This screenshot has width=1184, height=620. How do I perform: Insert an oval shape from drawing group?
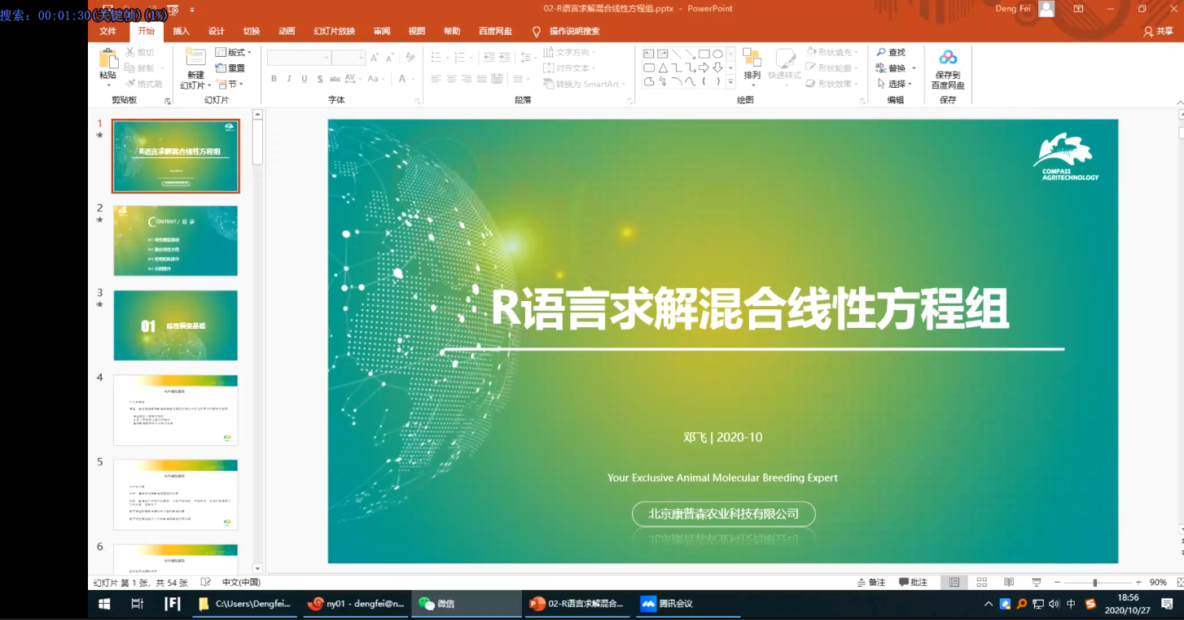(x=718, y=54)
